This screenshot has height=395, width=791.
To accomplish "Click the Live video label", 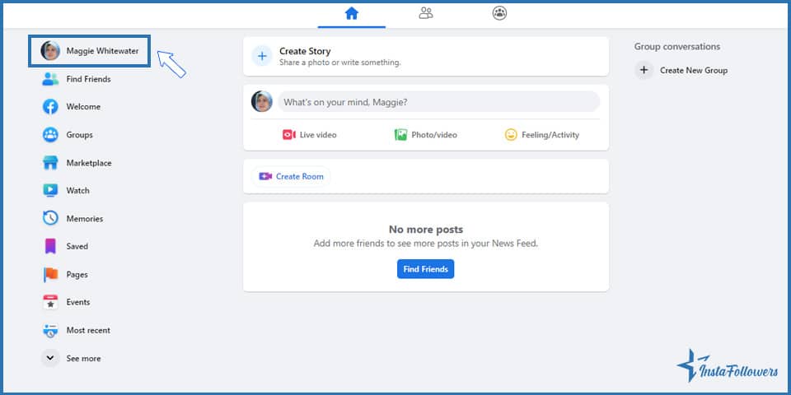I will pos(318,135).
